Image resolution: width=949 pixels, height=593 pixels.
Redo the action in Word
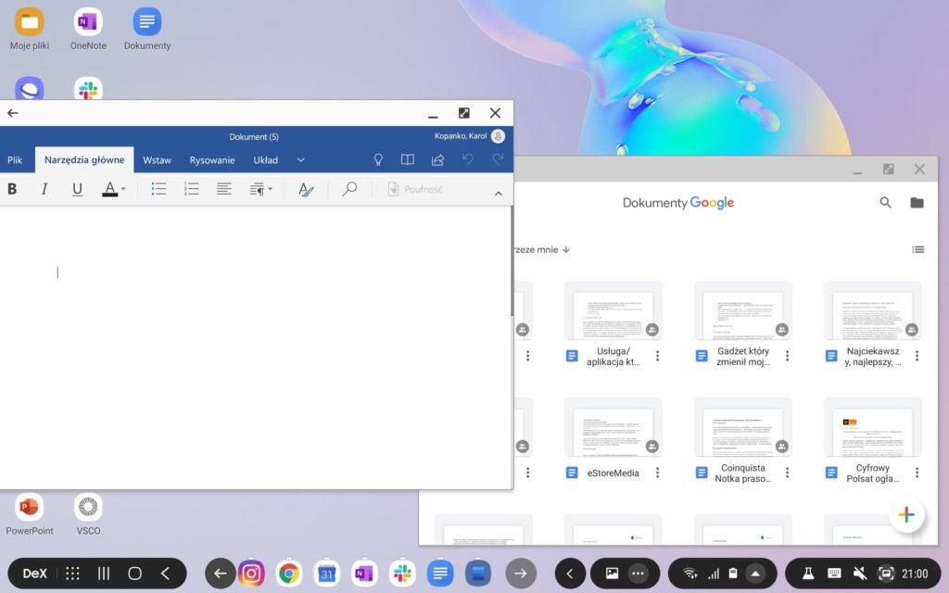[x=498, y=158]
